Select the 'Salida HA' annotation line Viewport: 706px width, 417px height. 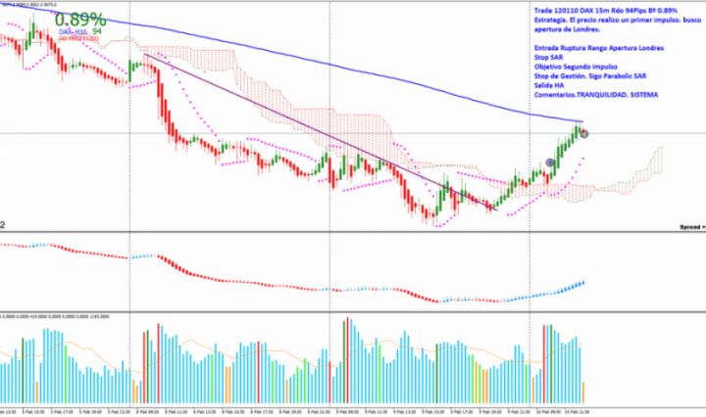click(551, 86)
